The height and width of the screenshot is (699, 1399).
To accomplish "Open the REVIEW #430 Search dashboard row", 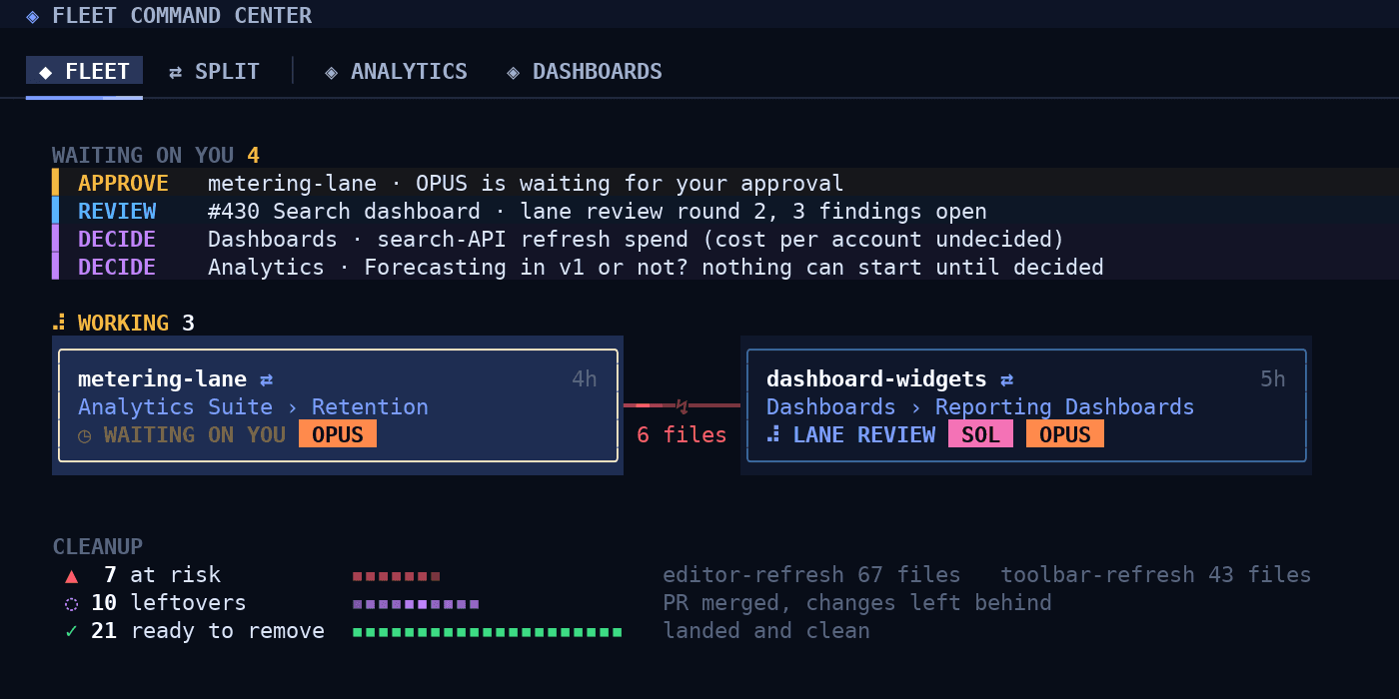I will pyautogui.click(x=725, y=211).
